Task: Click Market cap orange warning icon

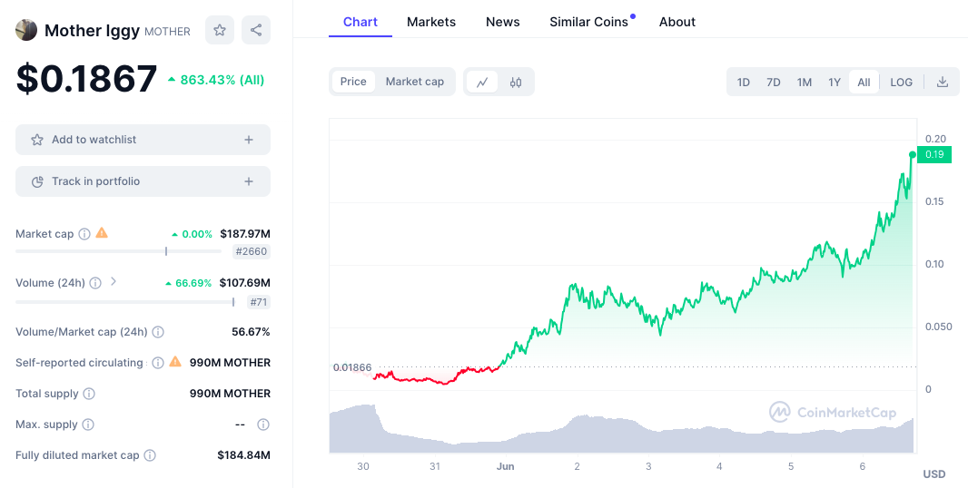Action: [x=102, y=233]
